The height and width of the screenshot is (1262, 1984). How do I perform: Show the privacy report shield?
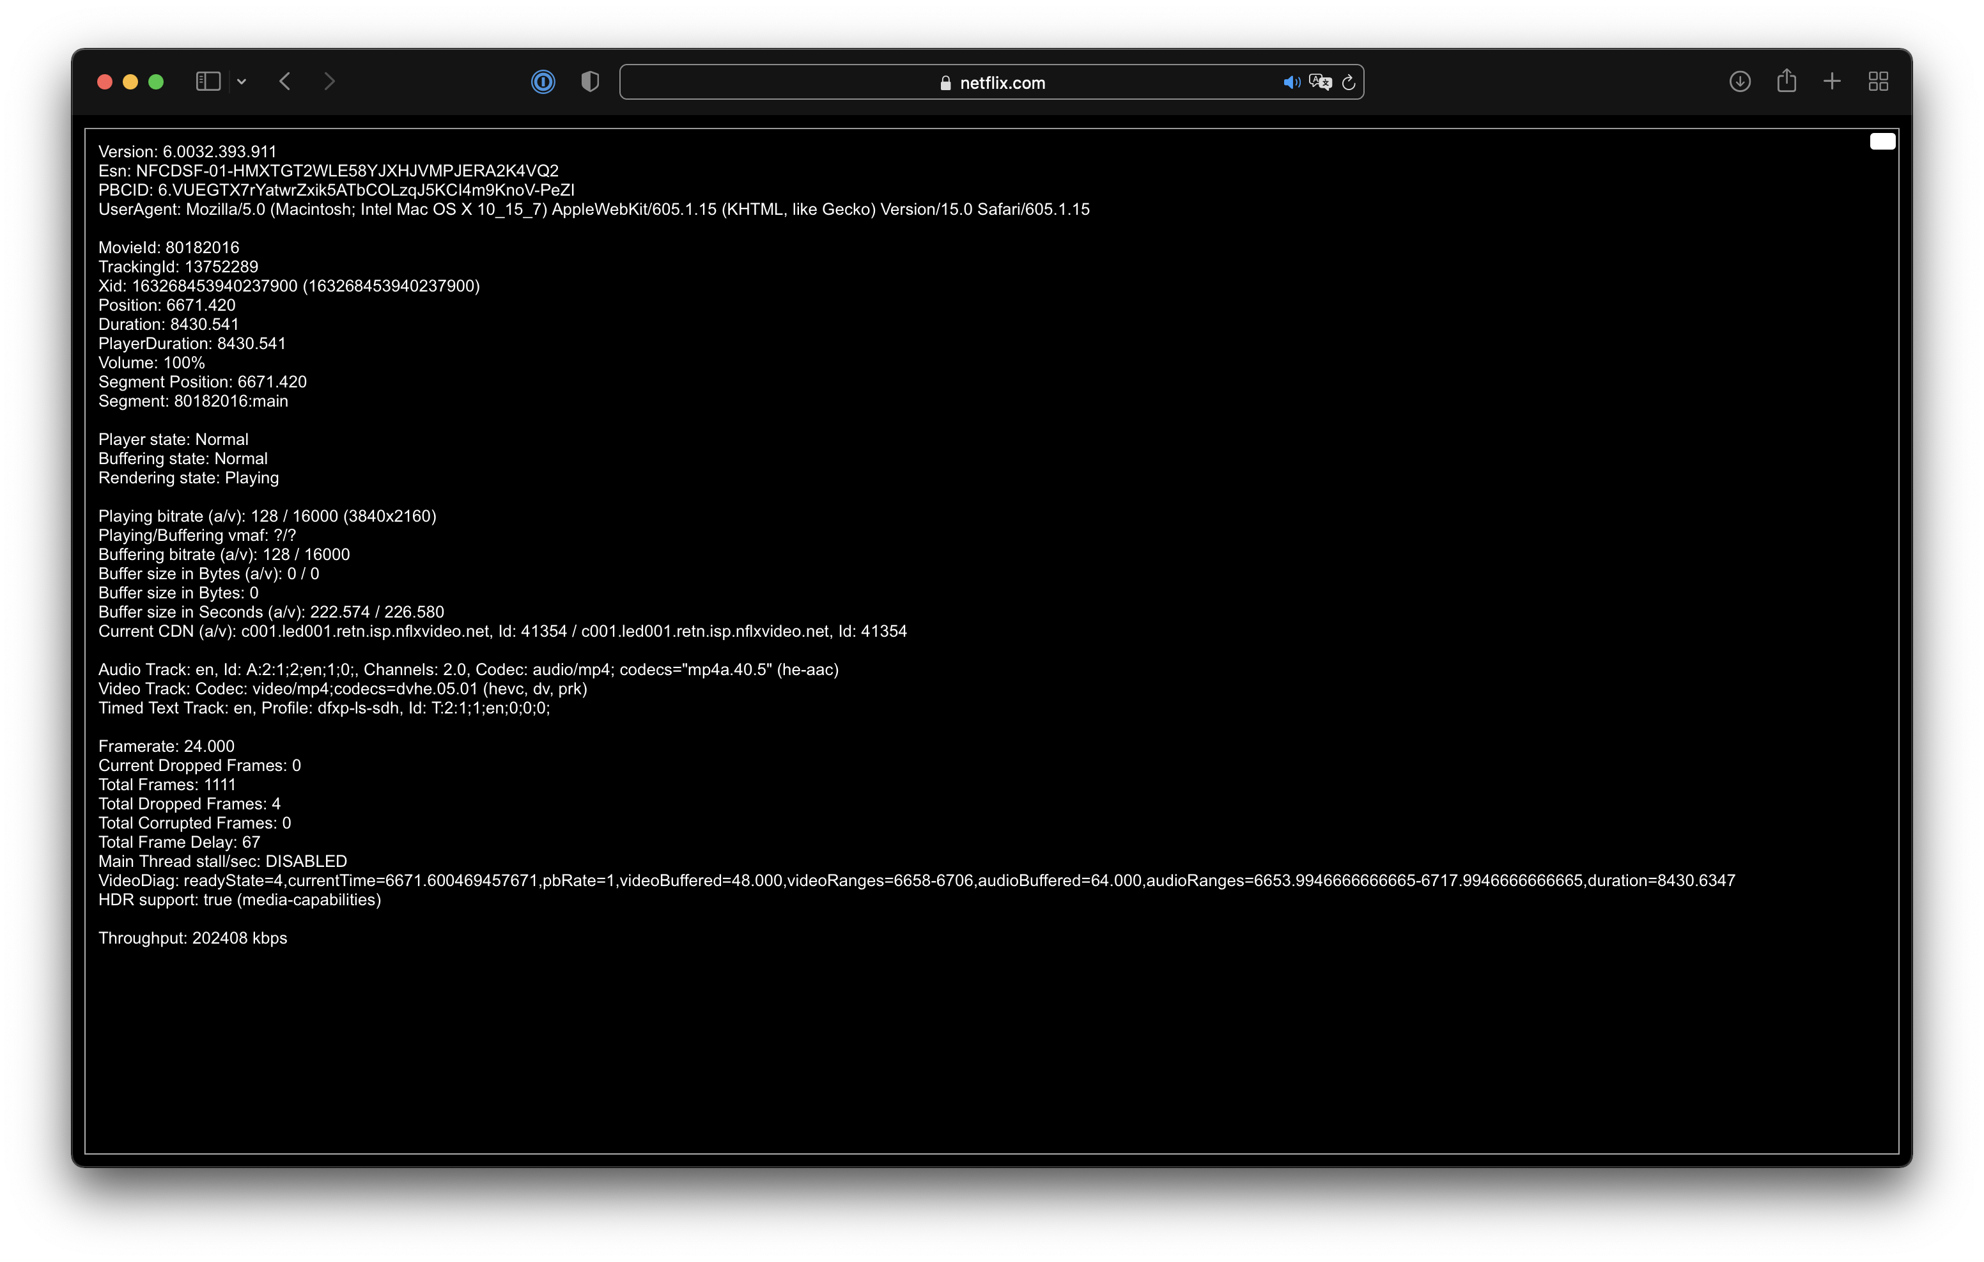[x=590, y=82]
